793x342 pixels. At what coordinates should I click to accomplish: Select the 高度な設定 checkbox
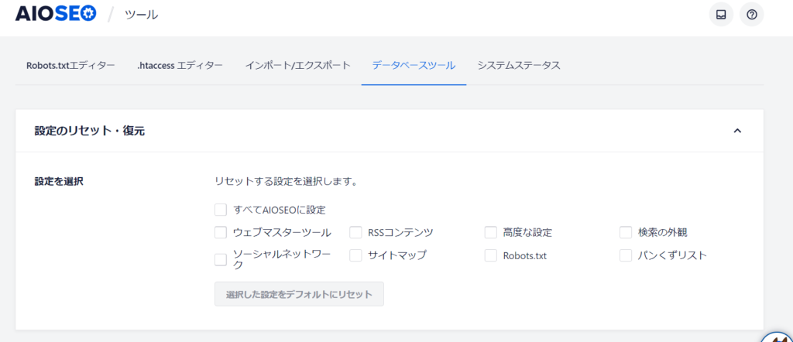490,232
